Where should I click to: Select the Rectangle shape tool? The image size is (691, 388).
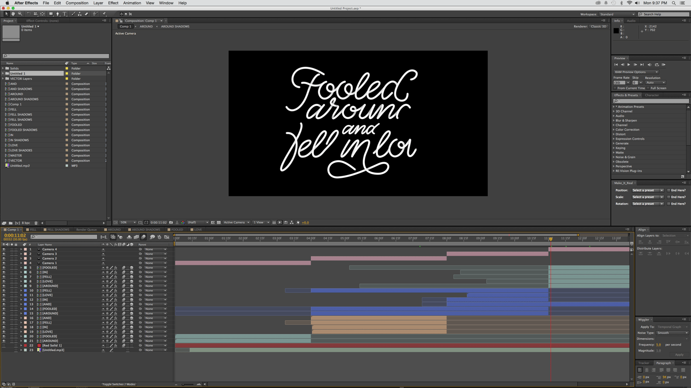coord(51,14)
